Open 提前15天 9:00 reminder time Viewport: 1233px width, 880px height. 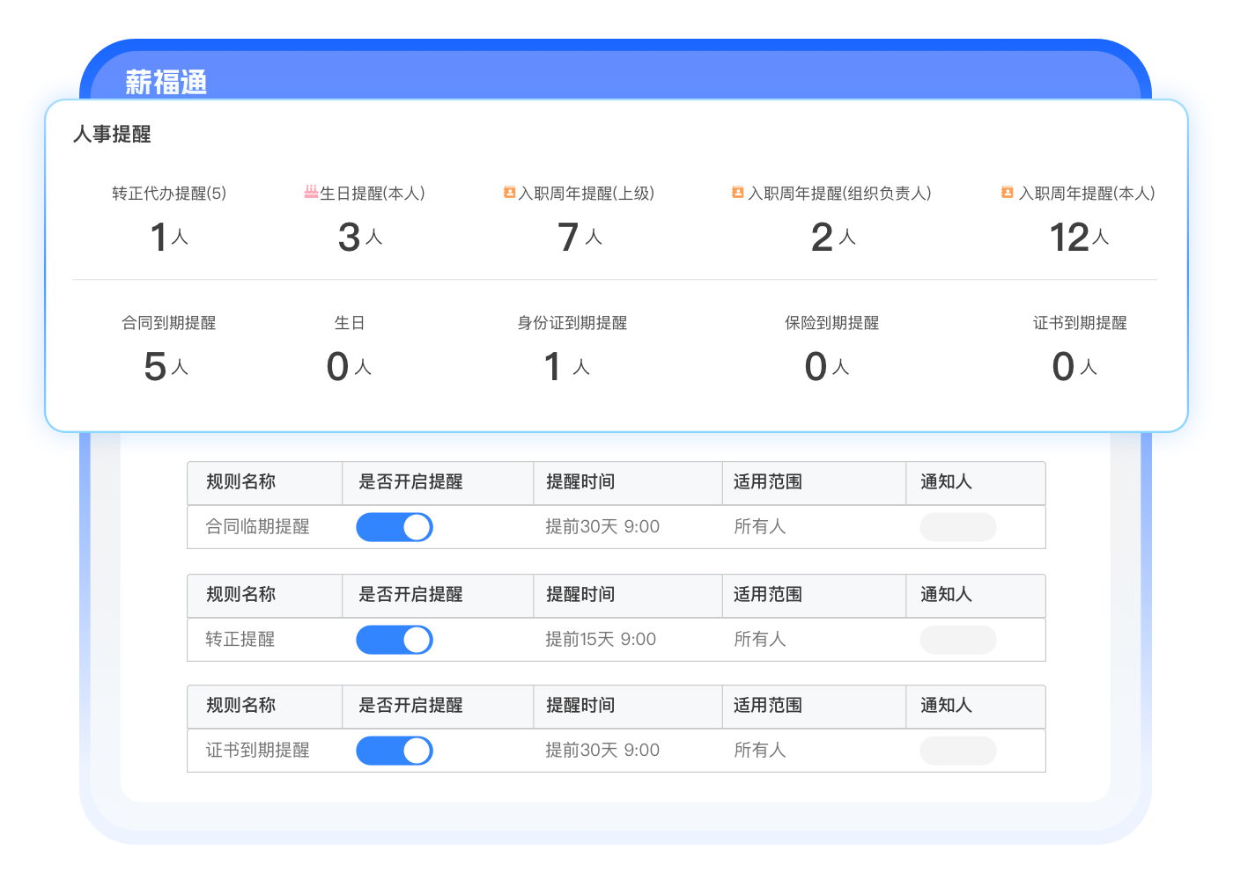coord(601,640)
